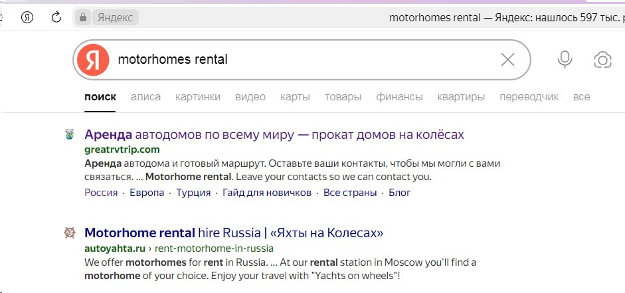The width and height of the screenshot is (625, 293).
Task: Click the lock icon in address bar
Action: tap(83, 17)
